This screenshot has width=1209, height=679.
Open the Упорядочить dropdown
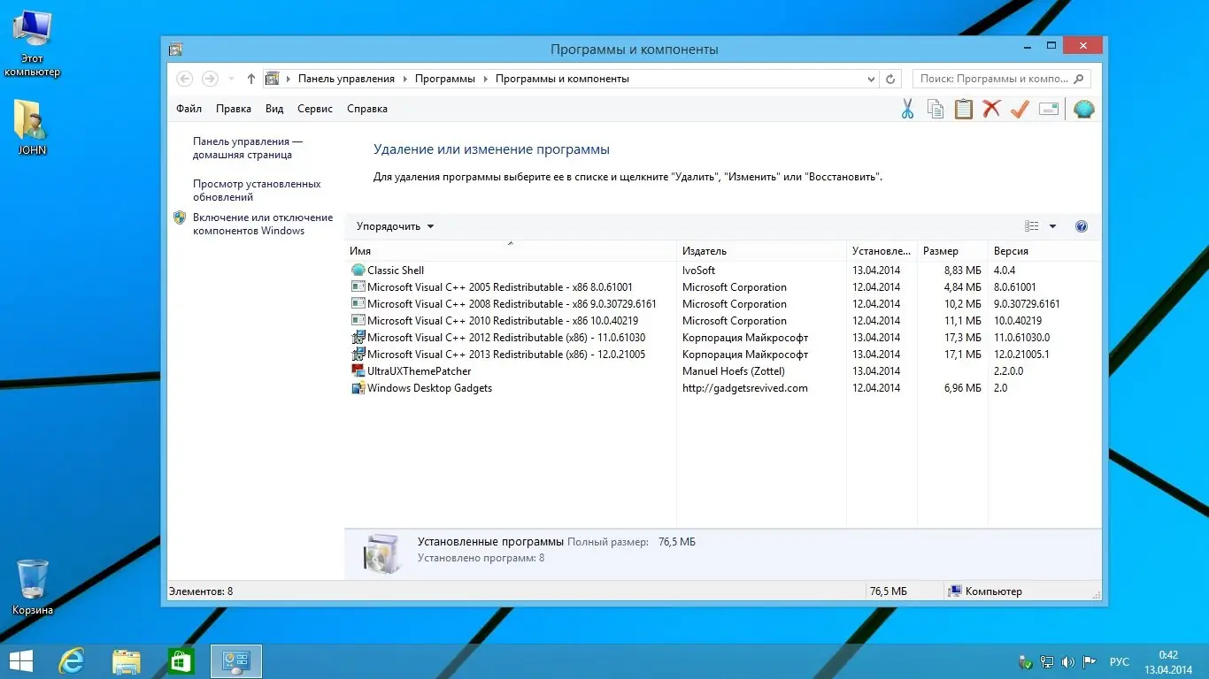pyautogui.click(x=395, y=226)
